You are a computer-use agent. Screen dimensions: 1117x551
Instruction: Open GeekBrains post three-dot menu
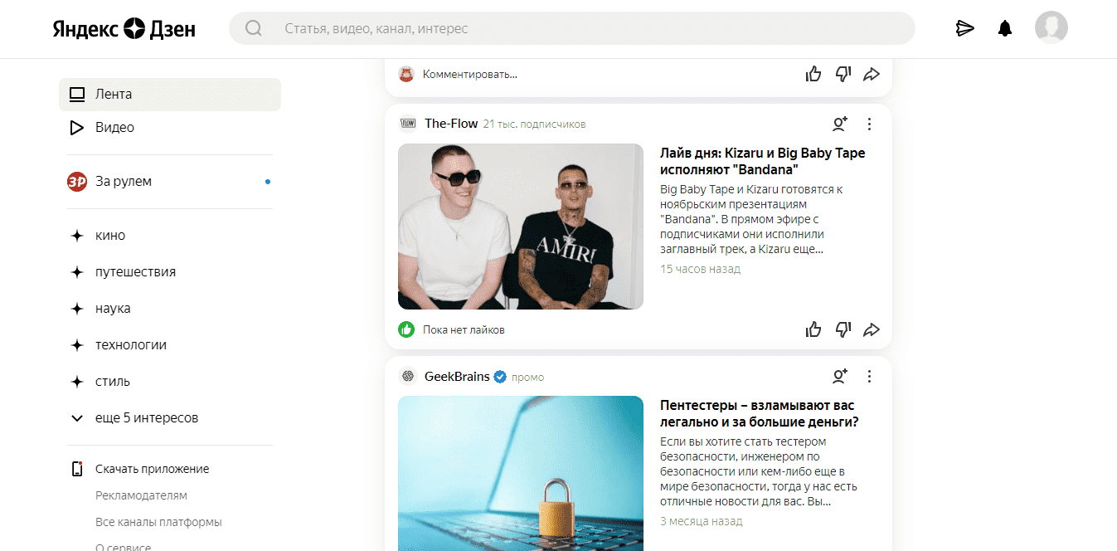(869, 377)
